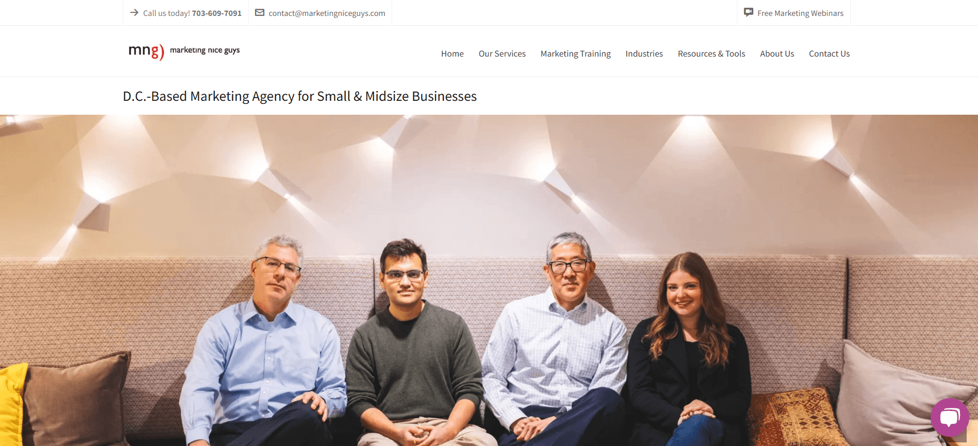Click the envelope icon next to email address
This screenshot has height=446, width=978.
[x=260, y=12]
